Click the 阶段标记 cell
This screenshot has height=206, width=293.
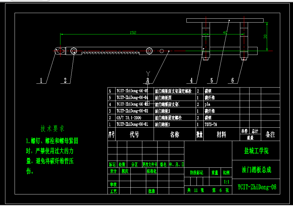pos(197,173)
